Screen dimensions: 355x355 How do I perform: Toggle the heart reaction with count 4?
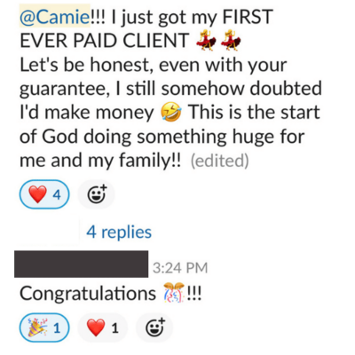(x=44, y=194)
